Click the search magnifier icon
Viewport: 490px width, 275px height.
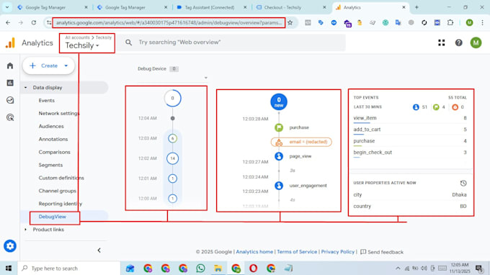click(128, 42)
